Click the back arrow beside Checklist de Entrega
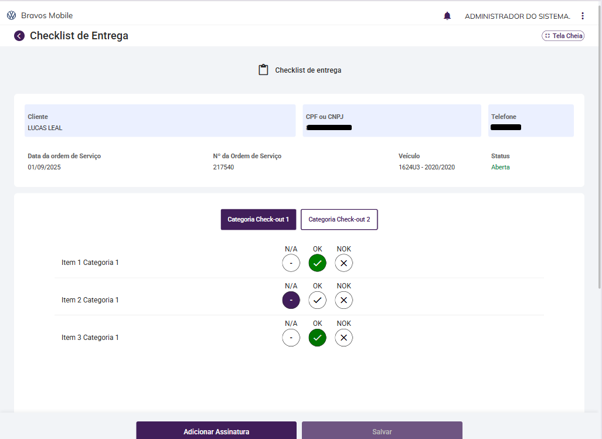Image resolution: width=602 pixels, height=439 pixels. [19, 36]
